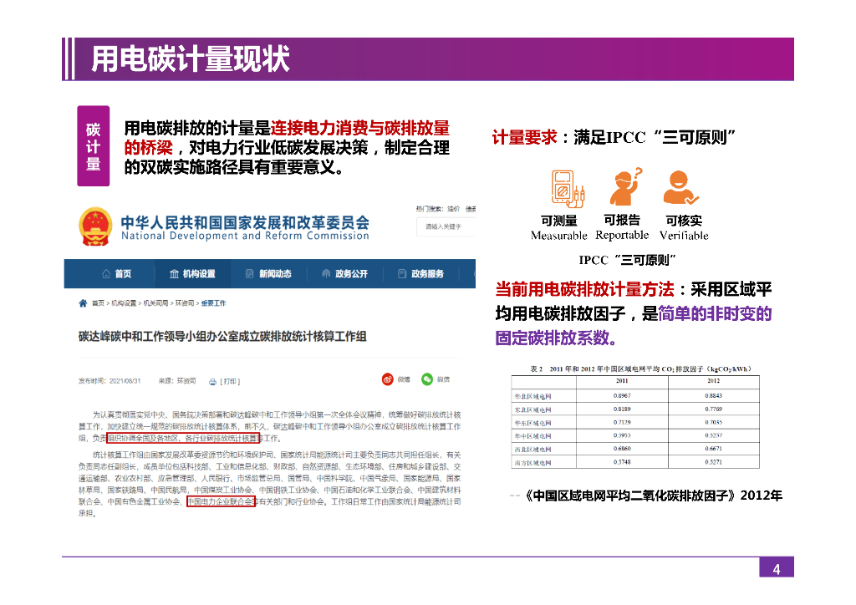This screenshot has width=856, height=605.
Task: Open the 首页 navigation tab
Action: click(x=116, y=274)
